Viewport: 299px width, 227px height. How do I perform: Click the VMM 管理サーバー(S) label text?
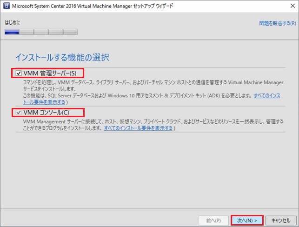[x=53, y=73]
